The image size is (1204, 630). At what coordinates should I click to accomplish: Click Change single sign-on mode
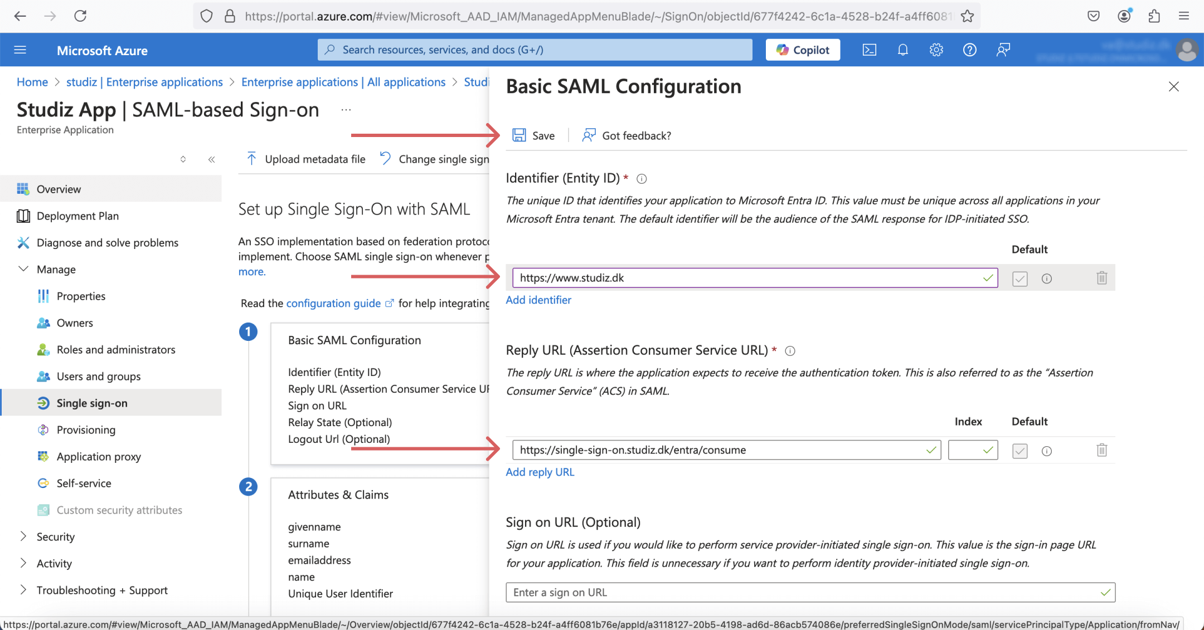coord(434,159)
